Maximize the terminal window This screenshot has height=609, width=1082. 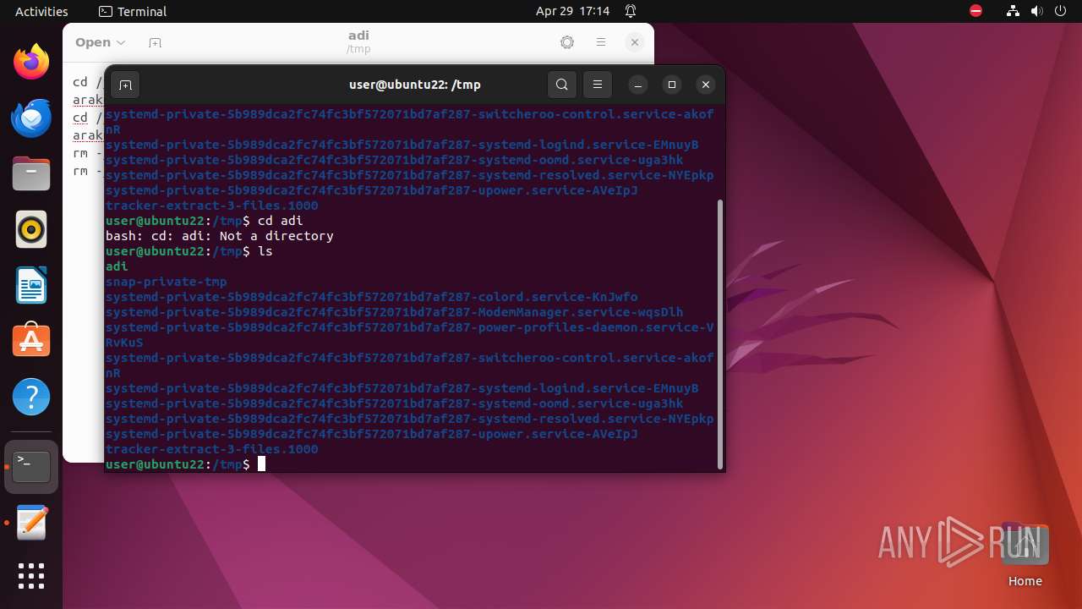672,85
